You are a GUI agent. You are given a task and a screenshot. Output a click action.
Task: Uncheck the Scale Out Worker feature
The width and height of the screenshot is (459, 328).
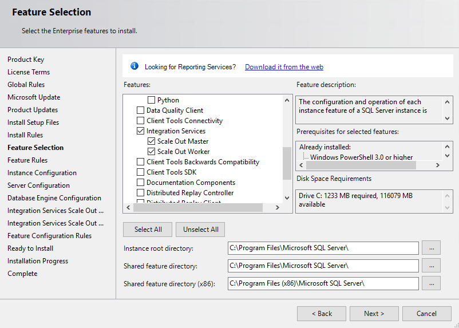[152, 152]
